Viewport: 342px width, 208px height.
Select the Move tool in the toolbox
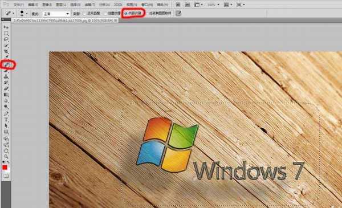[6, 27]
